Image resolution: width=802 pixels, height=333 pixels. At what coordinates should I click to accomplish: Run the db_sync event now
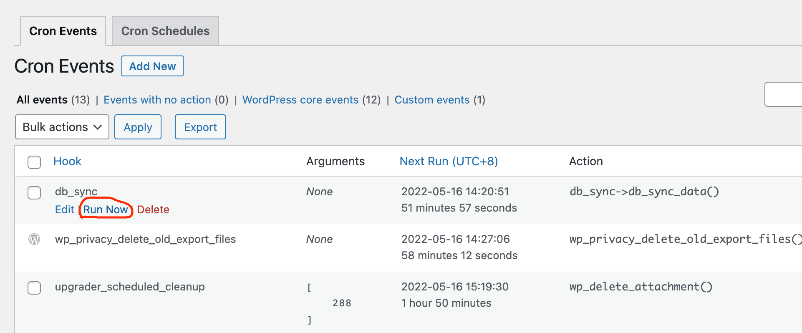(106, 209)
